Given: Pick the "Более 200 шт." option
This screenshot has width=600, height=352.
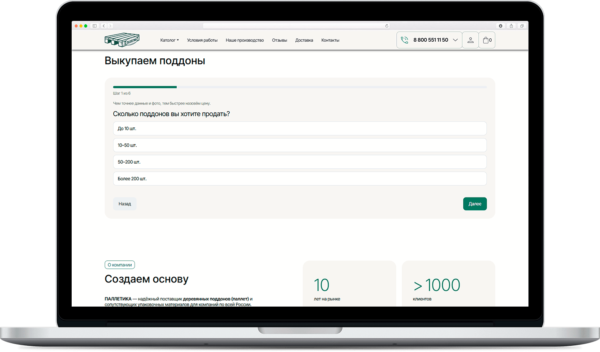Looking at the screenshot, I should point(300,178).
